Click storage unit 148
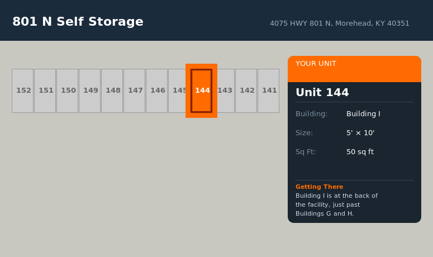This screenshot has width=433, height=257. click(112, 91)
